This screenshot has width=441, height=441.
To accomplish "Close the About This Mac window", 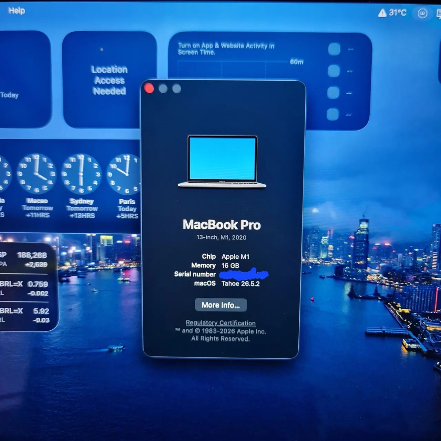I will pyautogui.click(x=149, y=88).
